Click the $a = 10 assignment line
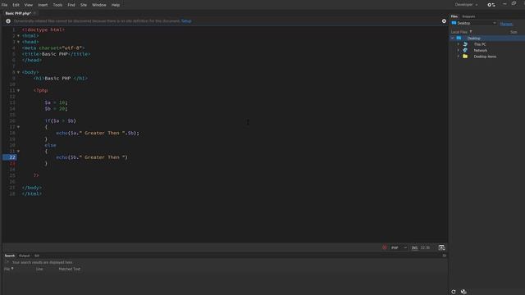 (56, 102)
